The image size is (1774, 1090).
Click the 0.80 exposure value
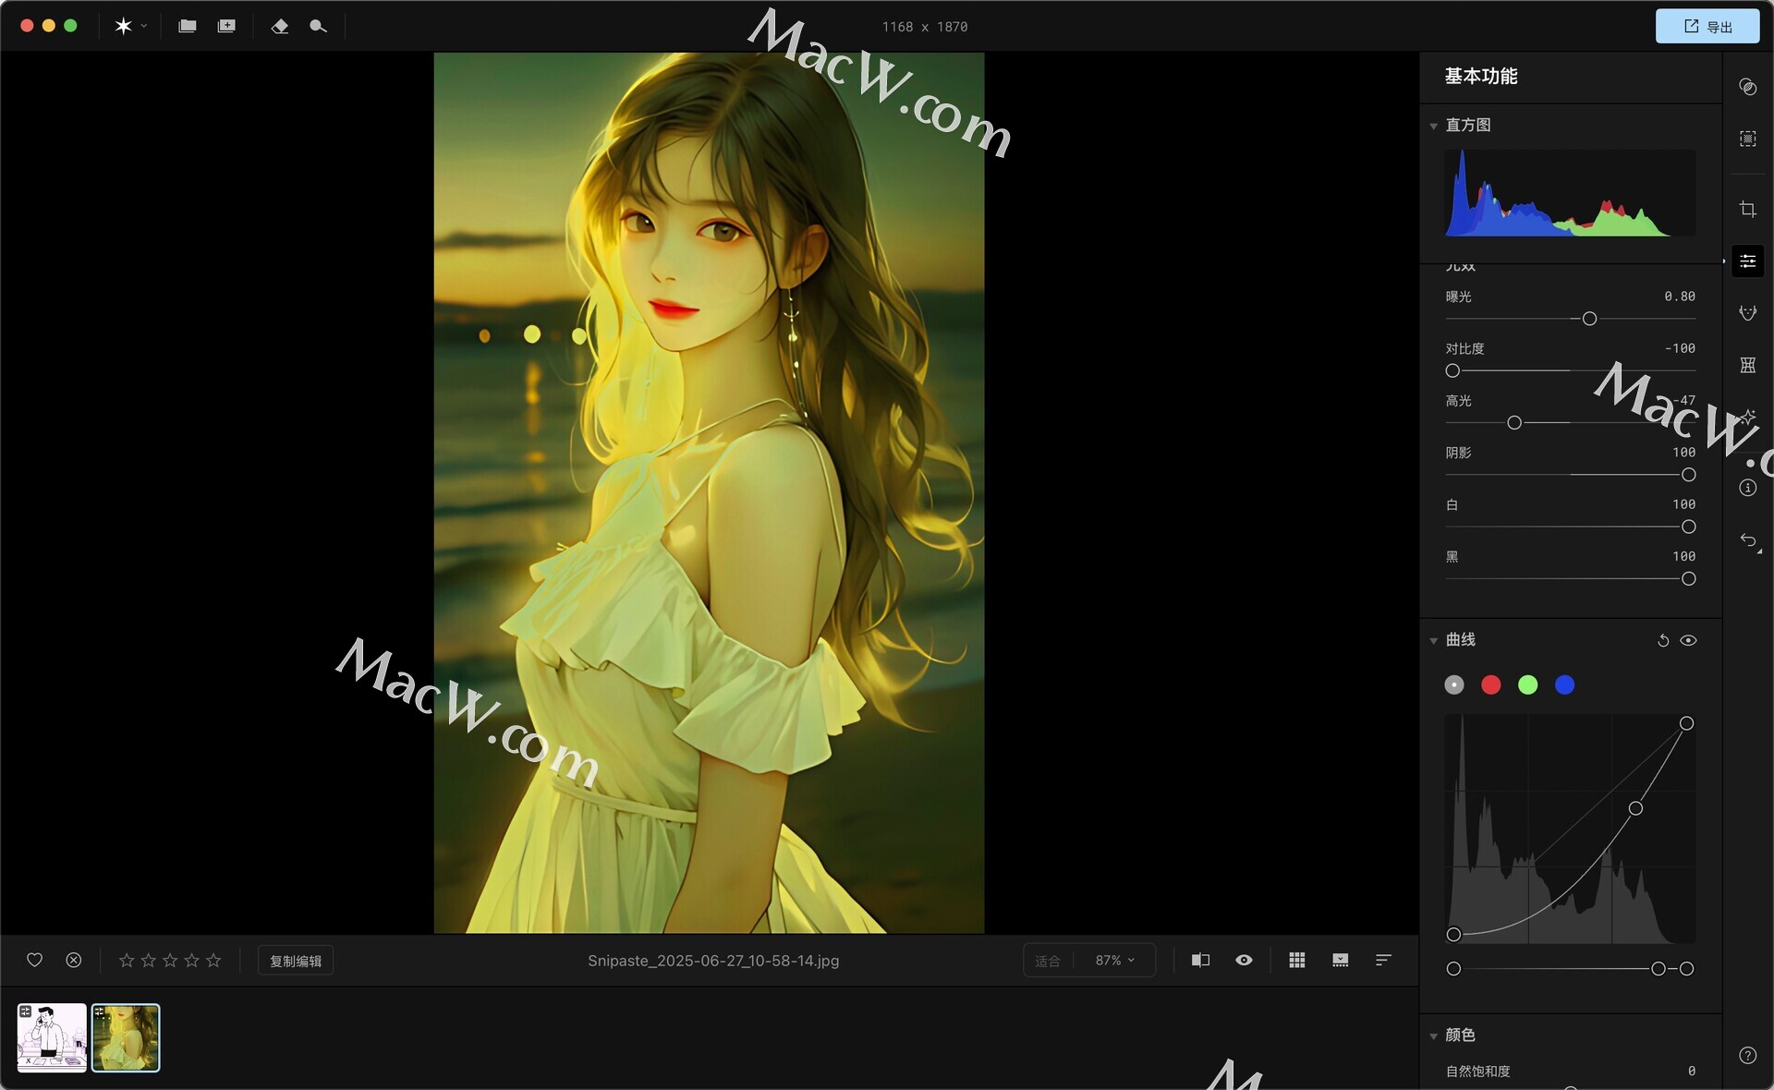[1680, 297]
